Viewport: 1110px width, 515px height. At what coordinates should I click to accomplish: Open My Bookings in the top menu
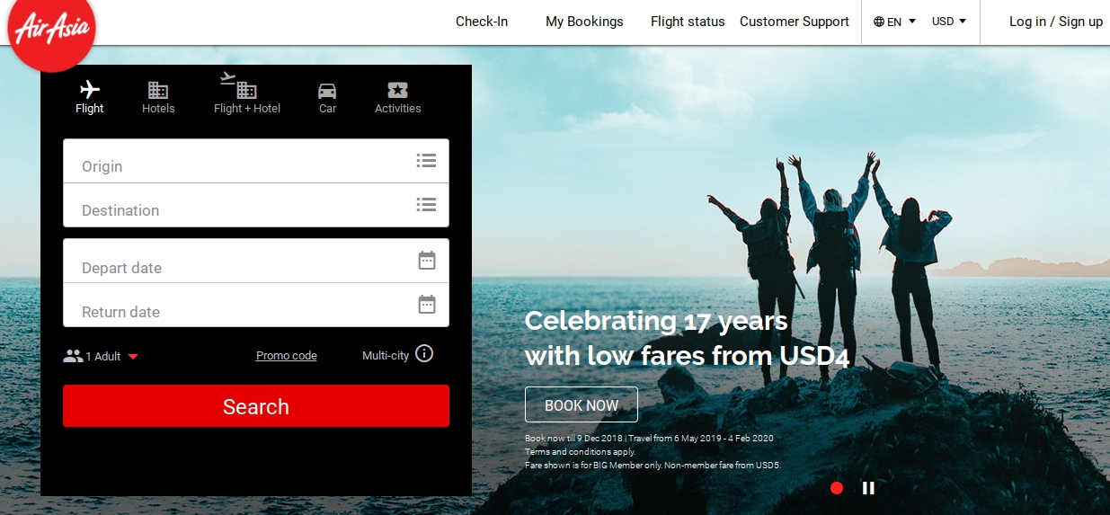584,22
